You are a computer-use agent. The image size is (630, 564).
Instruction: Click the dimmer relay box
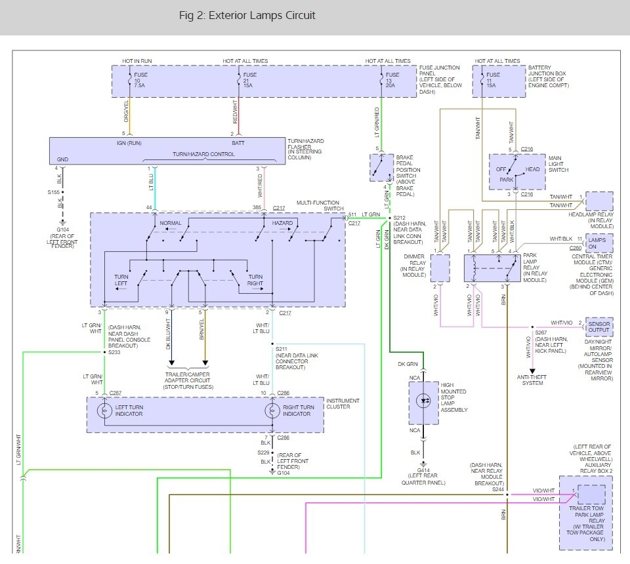[440, 268]
